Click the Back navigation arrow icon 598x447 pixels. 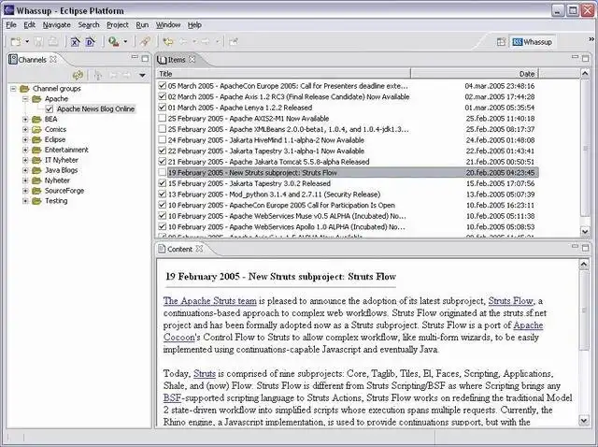coord(183,41)
